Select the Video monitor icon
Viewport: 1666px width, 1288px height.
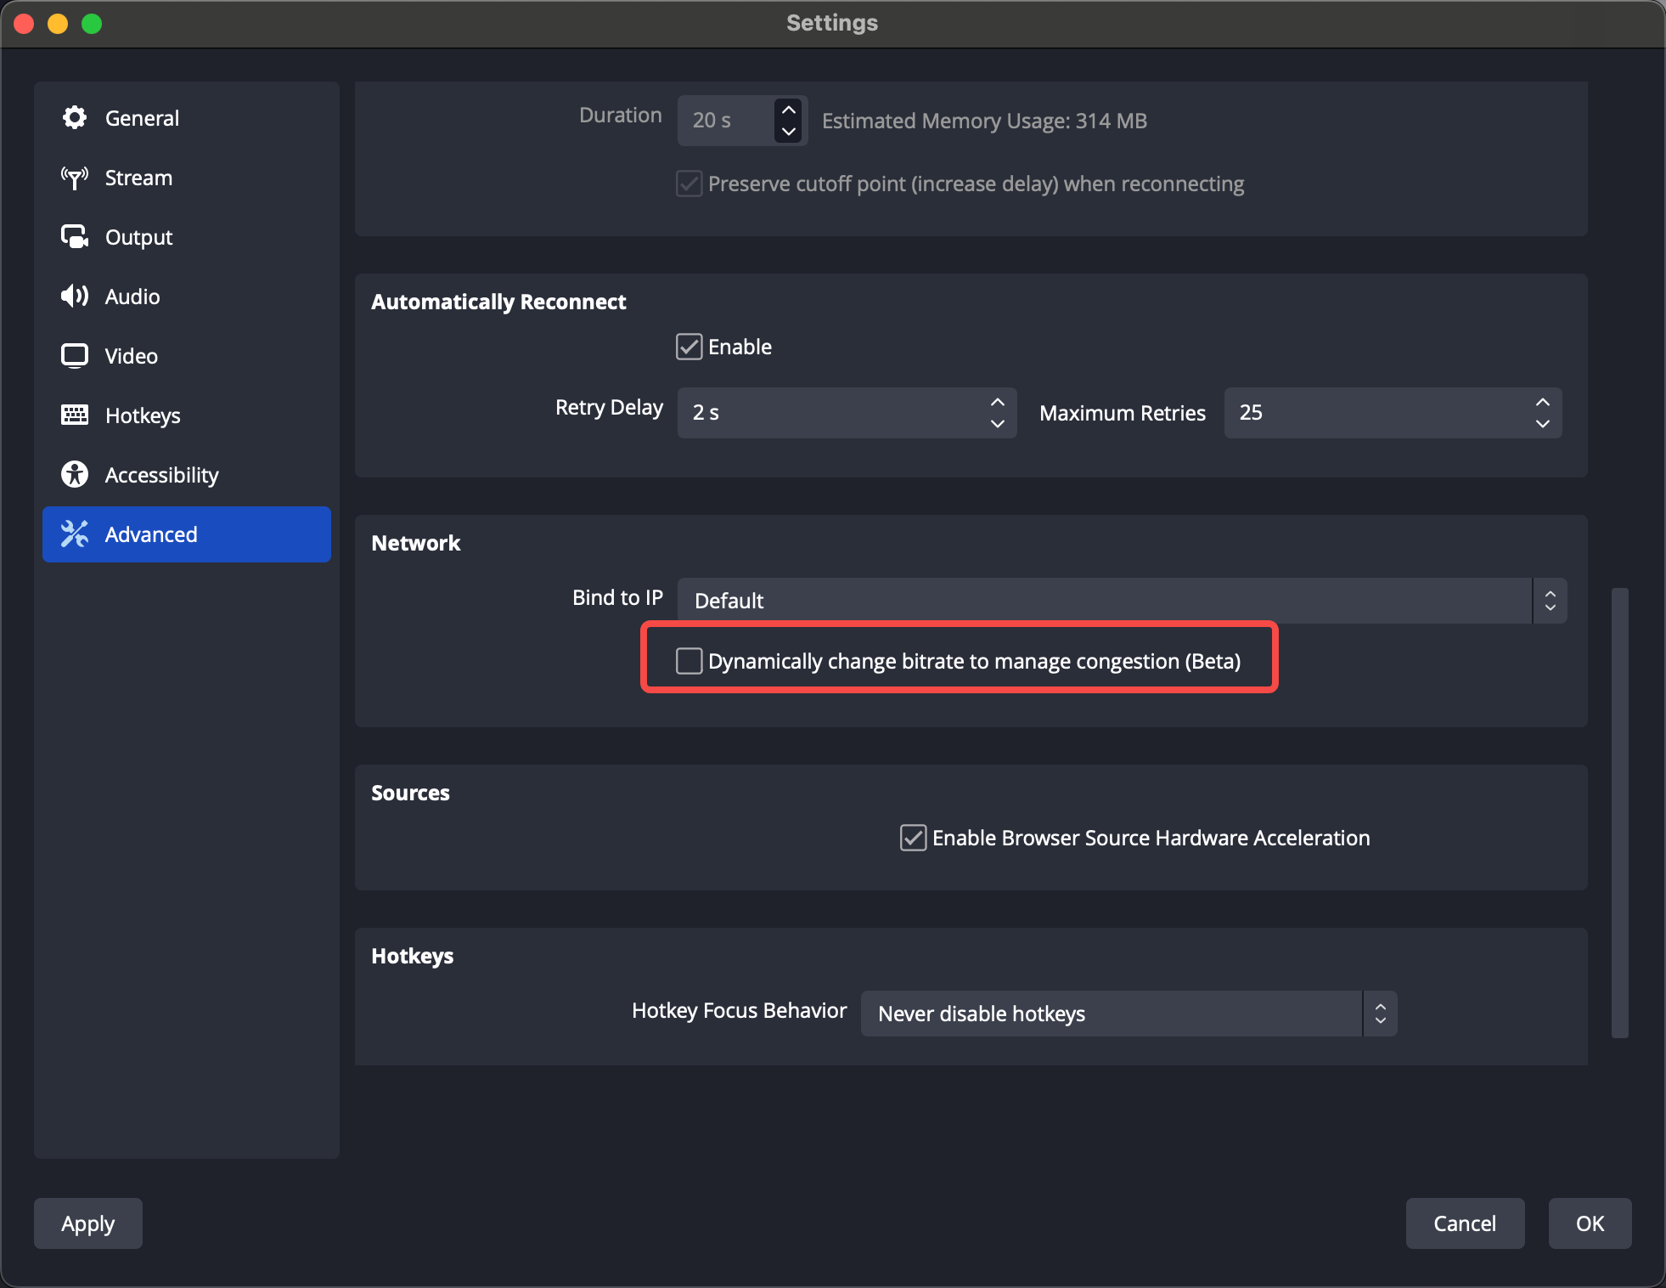pos(75,356)
